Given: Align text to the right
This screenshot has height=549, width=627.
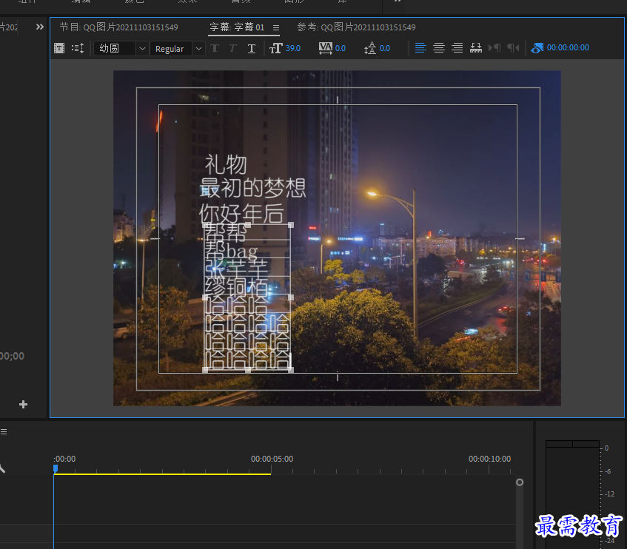Looking at the screenshot, I should pyautogui.click(x=457, y=48).
